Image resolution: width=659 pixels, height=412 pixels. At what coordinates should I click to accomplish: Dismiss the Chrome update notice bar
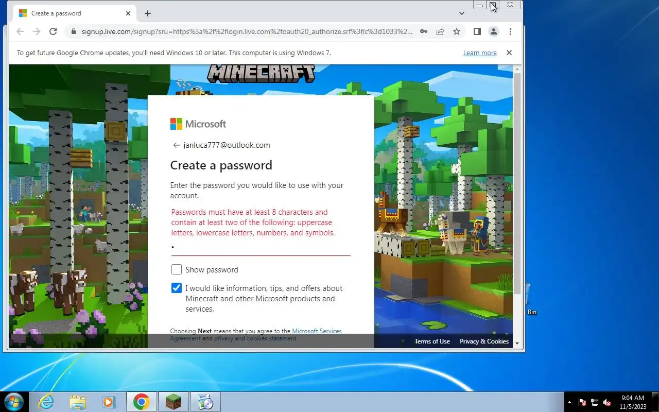click(509, 53)
